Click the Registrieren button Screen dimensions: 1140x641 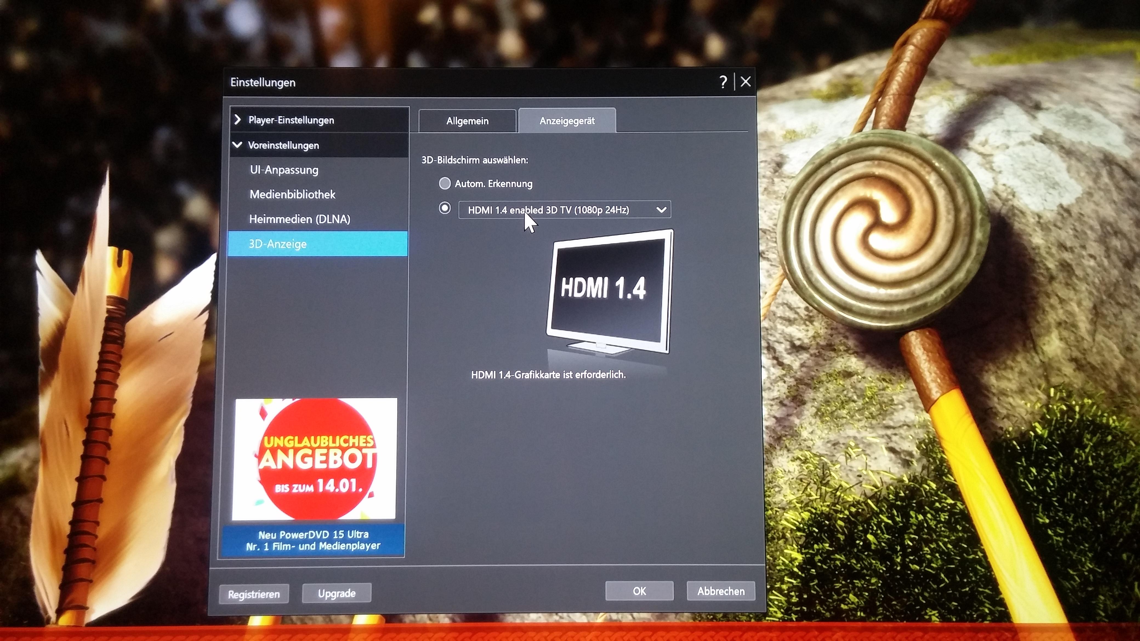click(x=254, y=594)
